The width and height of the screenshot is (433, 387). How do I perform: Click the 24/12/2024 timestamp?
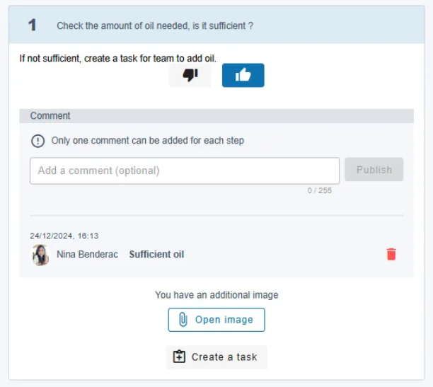click(x=64, y=236)
